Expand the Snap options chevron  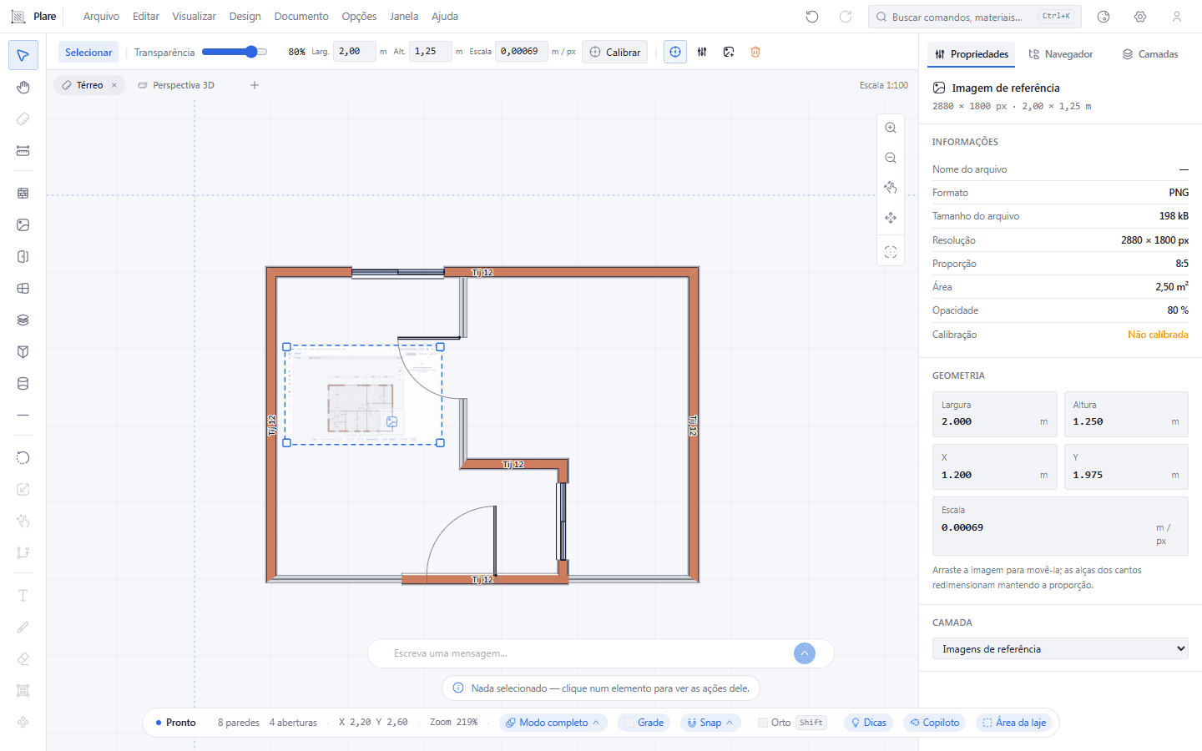tap(730, 723)
